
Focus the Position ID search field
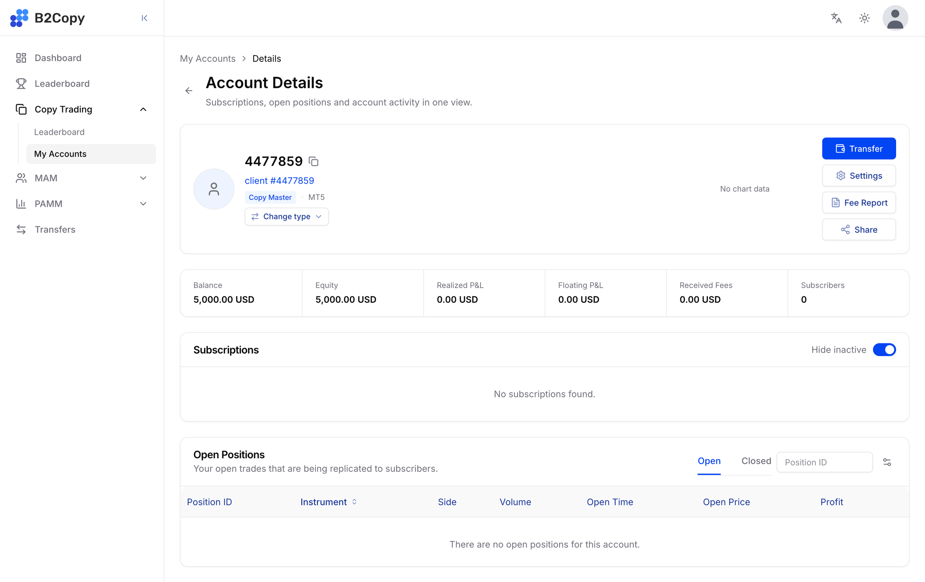click(824, 462)
